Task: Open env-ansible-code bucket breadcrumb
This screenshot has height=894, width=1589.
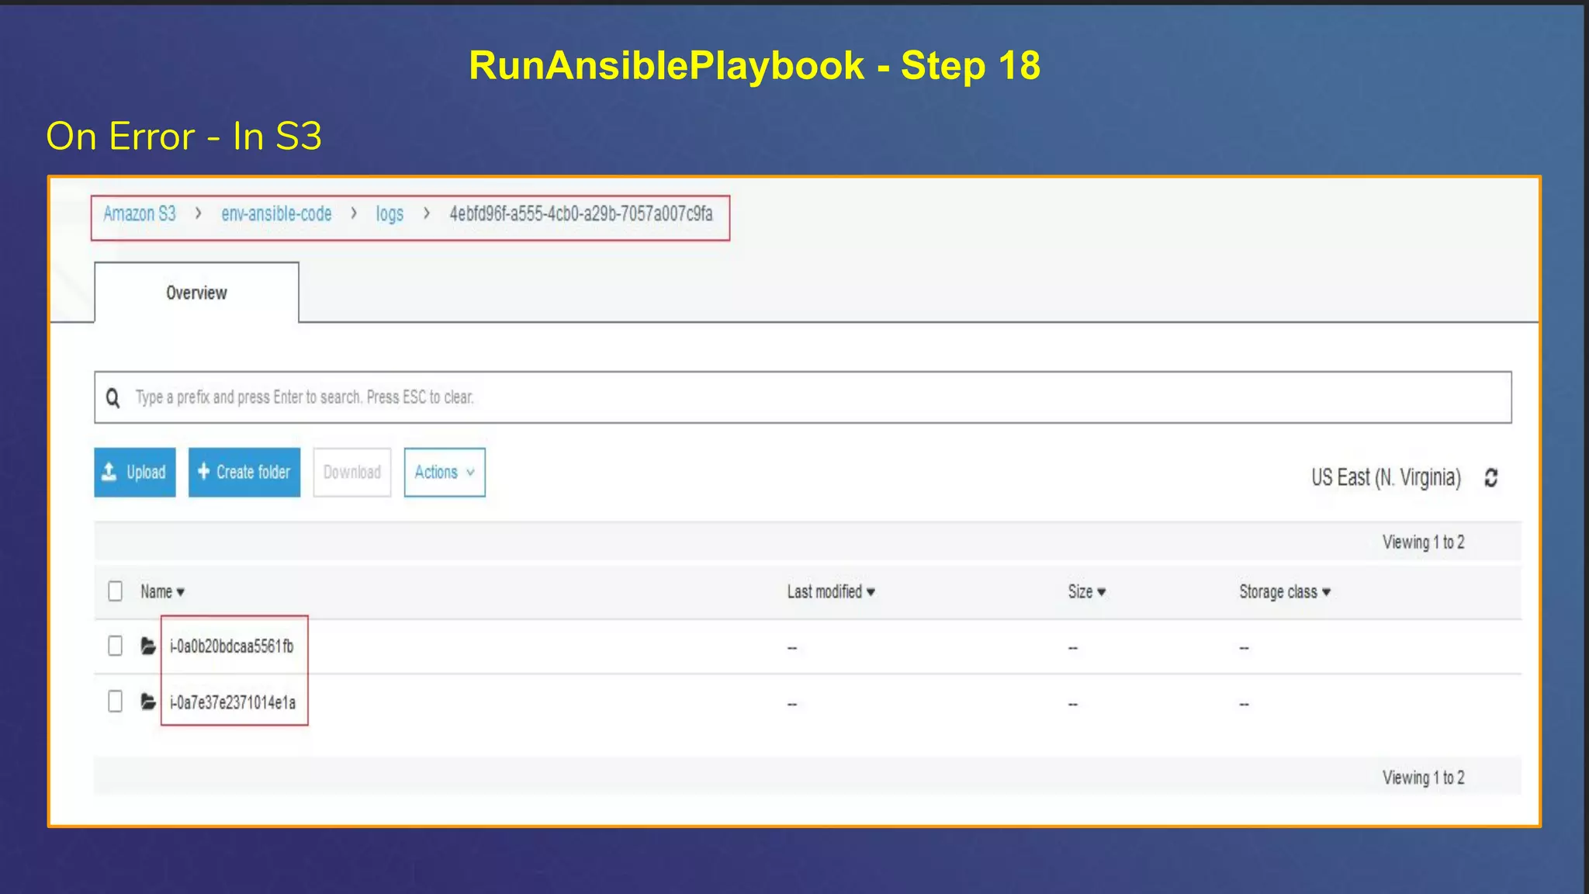Action: [276, 213]
